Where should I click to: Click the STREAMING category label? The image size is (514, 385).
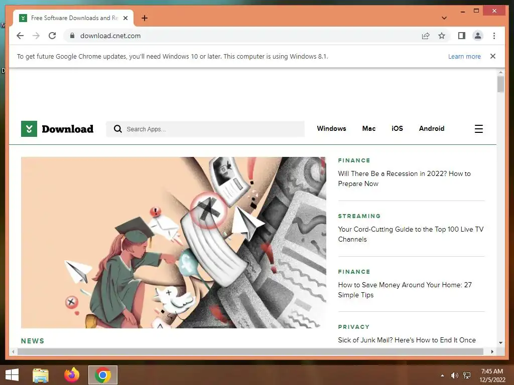[x=359, y=216]
